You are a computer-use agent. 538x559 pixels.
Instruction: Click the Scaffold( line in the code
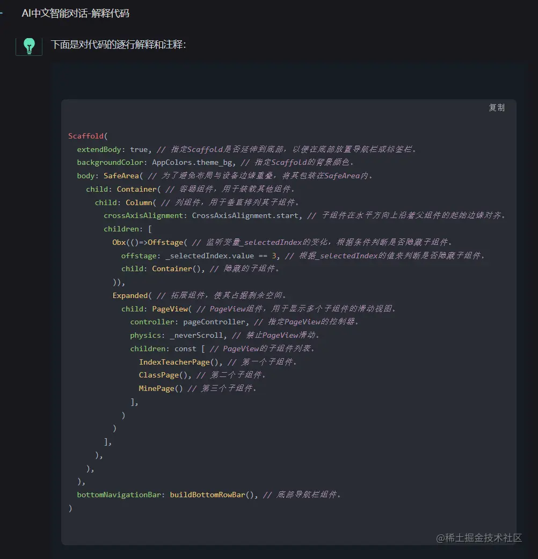click(x=88, y=136)
